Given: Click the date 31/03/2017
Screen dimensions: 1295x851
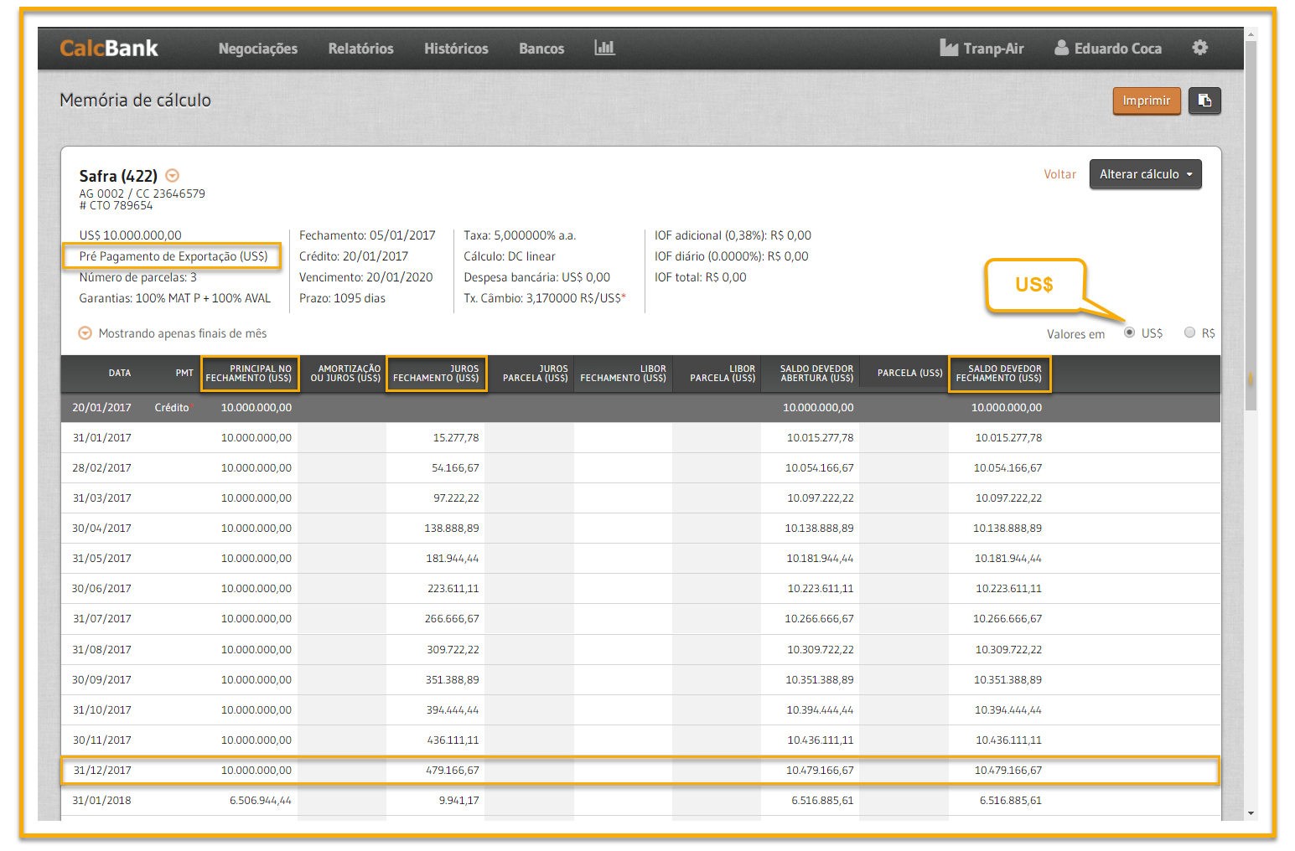Looking at the screenshot, I should [x=101, y=498].
